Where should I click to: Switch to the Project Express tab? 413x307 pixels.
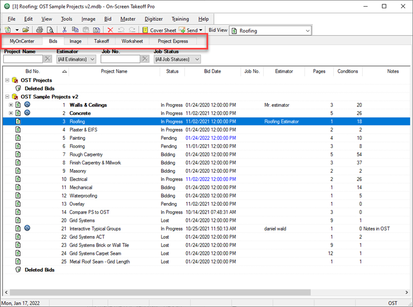173,41
